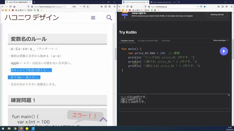The width and height of the screenshot is (234, 131).
Task: Open Gmail bookmark in left browser
Action: [3, 10]
